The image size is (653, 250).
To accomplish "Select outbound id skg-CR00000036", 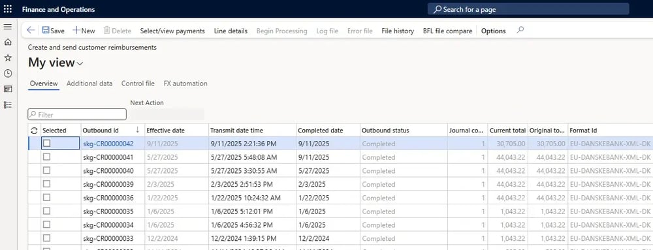I will 108,198.
